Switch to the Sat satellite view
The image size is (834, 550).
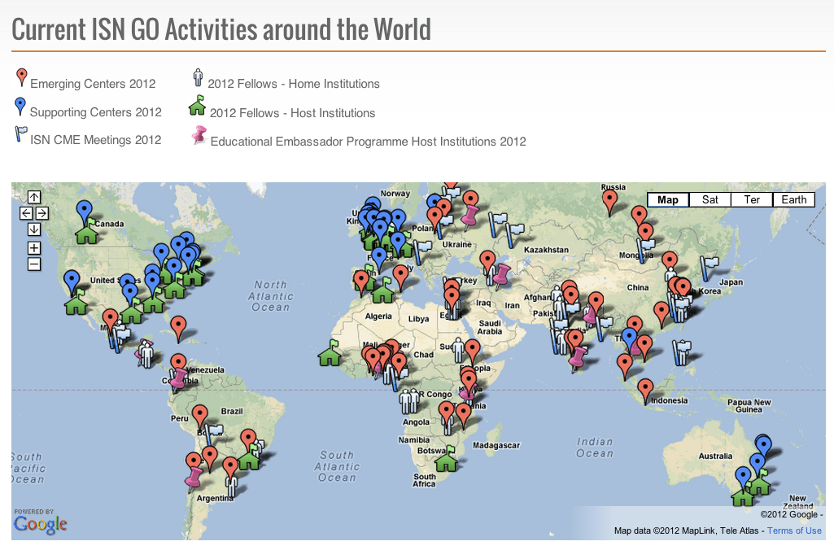point(710,200)
